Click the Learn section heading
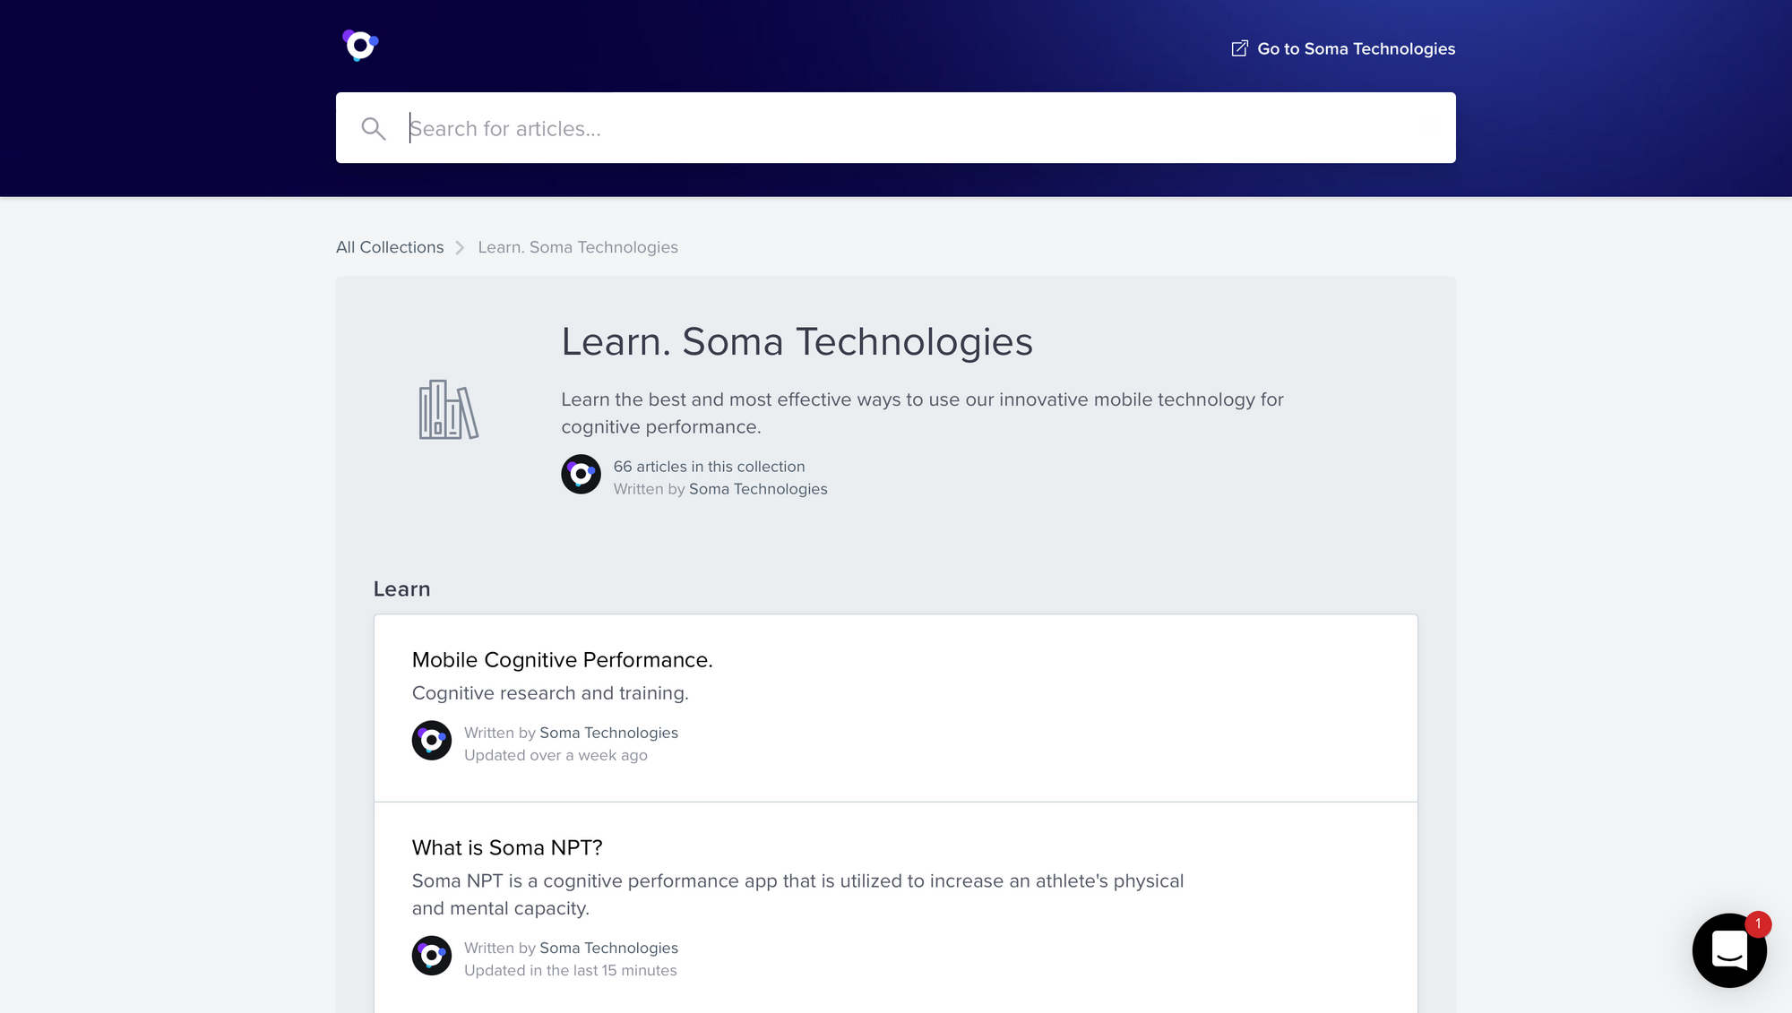This screenshot has height=1013, width=1792. [401, 589]
